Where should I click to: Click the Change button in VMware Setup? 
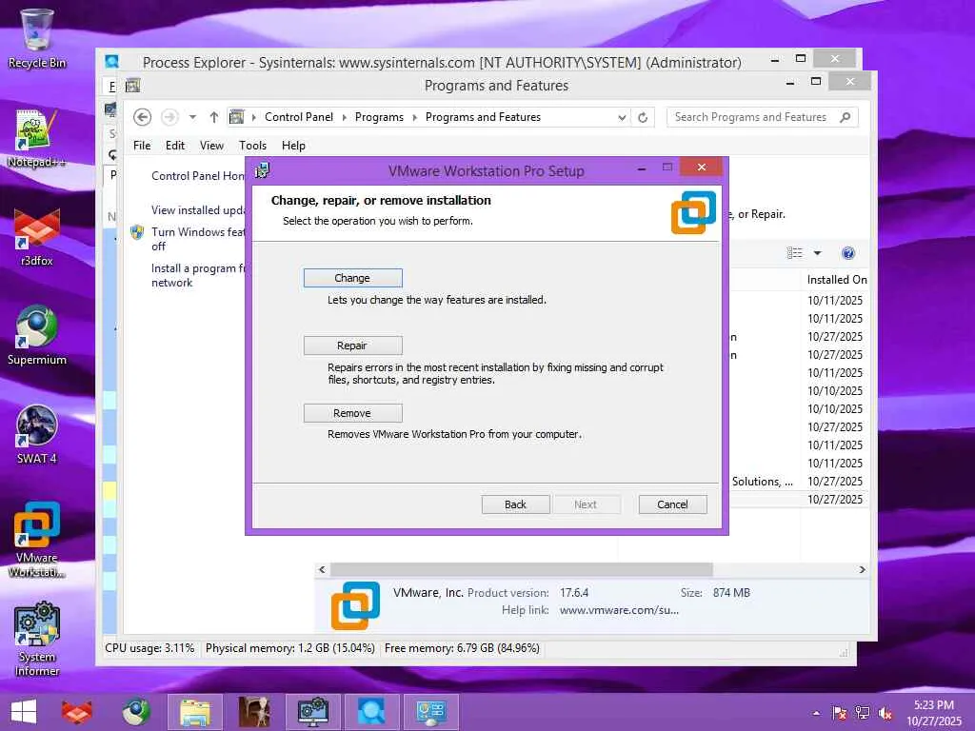(352, 278)
